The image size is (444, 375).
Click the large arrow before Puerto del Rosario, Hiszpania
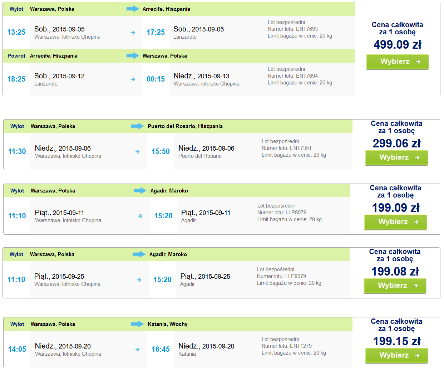click(x=137, y=126)
